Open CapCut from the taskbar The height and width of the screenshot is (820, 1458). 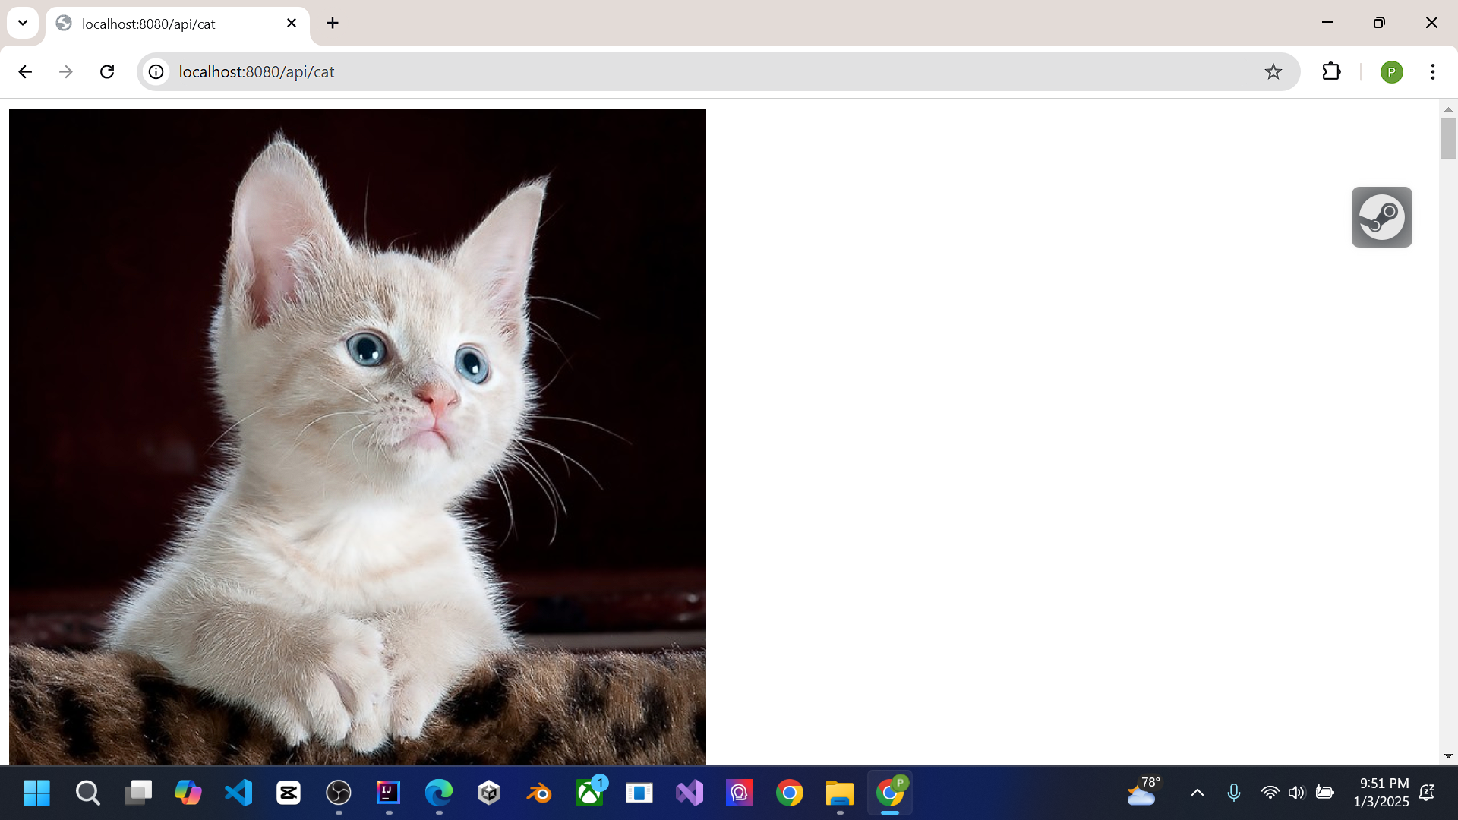[x=289, y=793]
